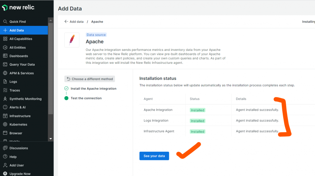Open the Logs menu item
This screenshot has height=176, width=315.
(13, 82)
